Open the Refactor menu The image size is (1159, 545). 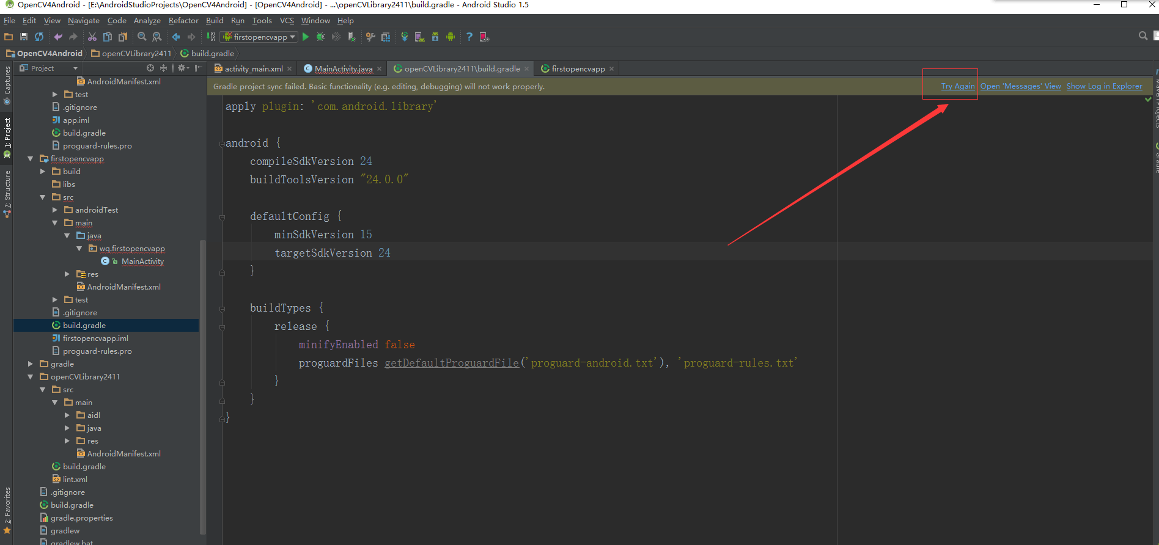point(183,21)
